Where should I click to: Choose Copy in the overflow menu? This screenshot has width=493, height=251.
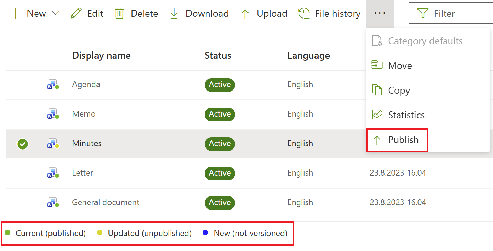click(x=399, y=90)
